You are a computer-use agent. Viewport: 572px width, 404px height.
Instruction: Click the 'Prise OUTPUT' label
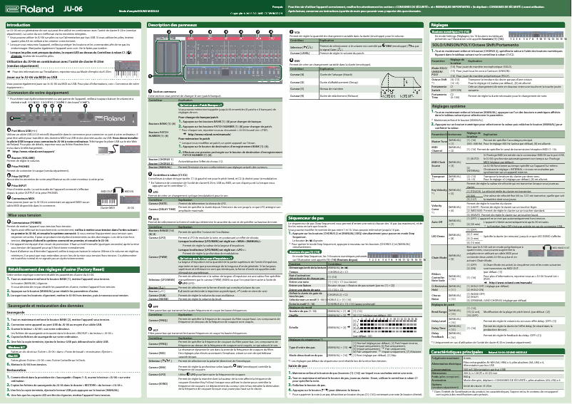pyautogui.click(x=19, y=176)
